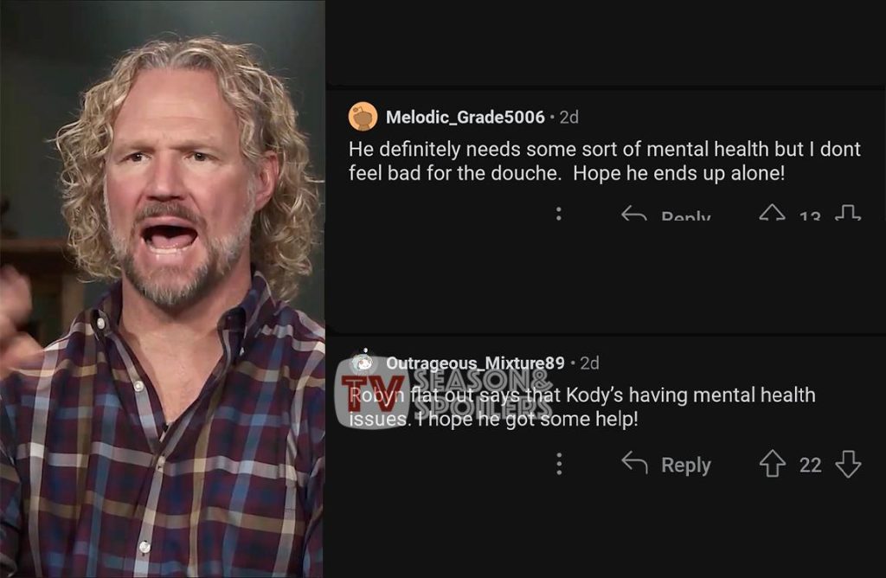Click the orange Melodic_Grade5006 avatar
Image resolution: width=886 pixels, height=578 pixels.
363,117
